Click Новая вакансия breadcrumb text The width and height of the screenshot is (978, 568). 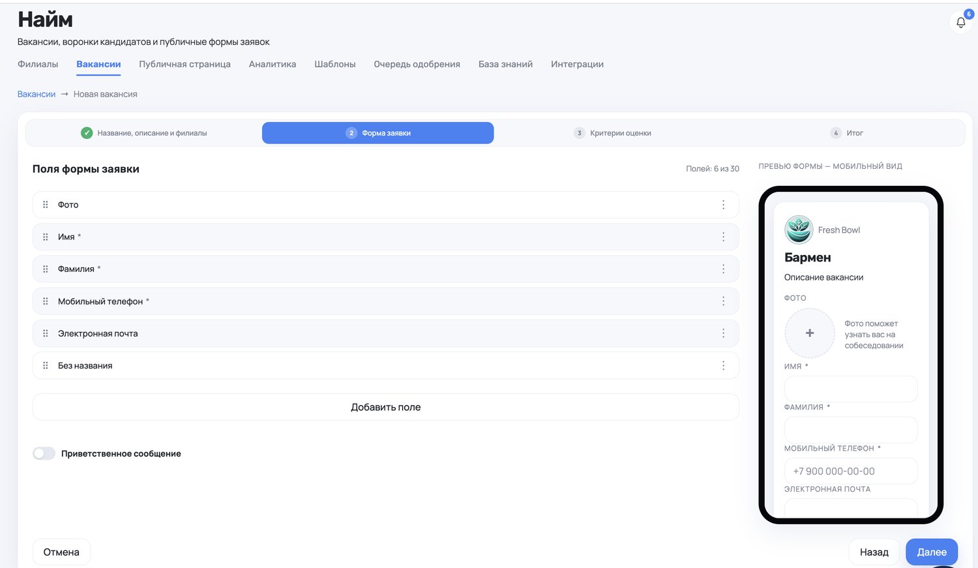pos(106,94)
